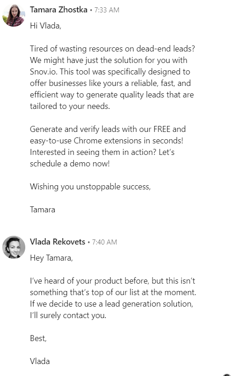Click the "Hey Tamara," greeting line
231x376 pixels.
coord(51,258)
